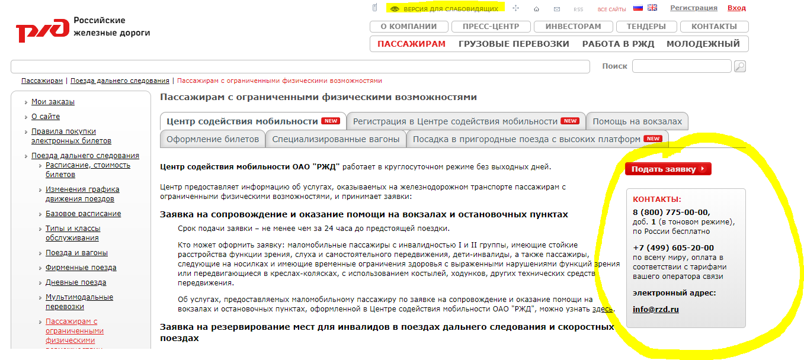Switch to English language flag
The height and width of the screenshot is (360, 804).
(652, 8)
